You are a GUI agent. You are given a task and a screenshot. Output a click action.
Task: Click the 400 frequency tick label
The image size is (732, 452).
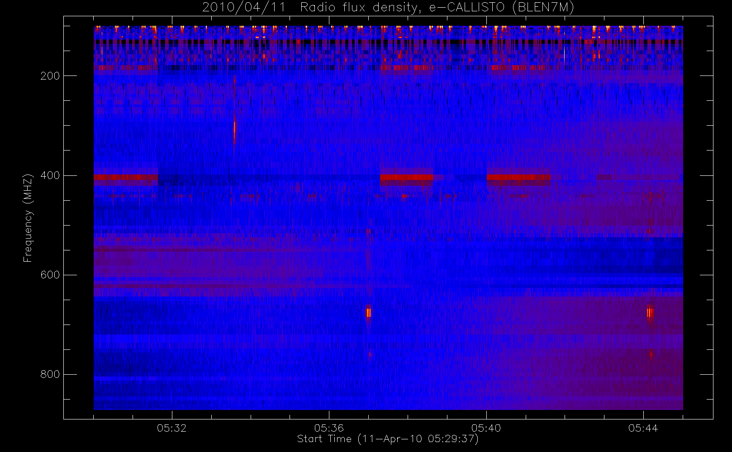pos(50,175)
